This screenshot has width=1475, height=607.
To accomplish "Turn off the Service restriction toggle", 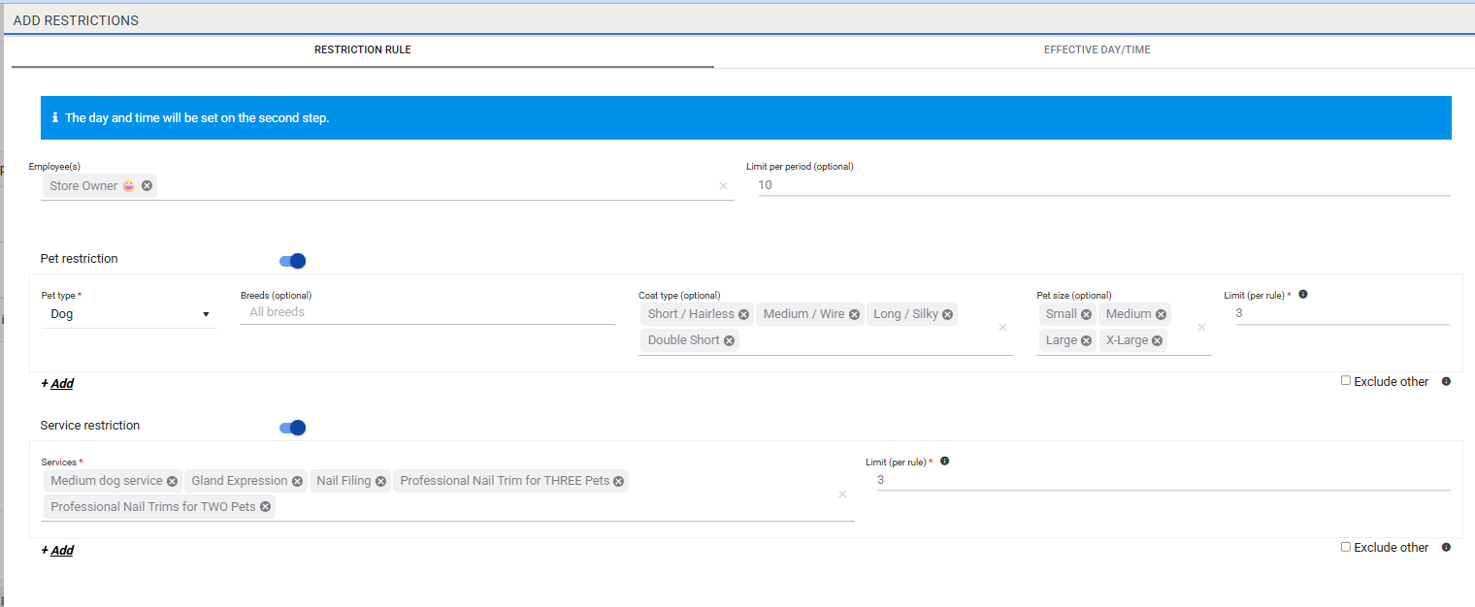I will (292, 428).
